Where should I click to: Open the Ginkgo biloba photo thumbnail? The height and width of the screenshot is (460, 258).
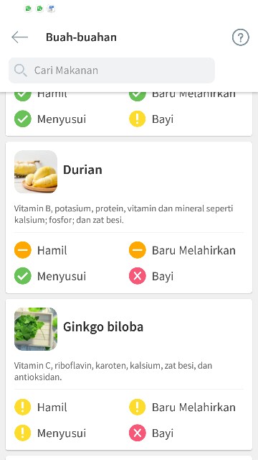[36, 329]
